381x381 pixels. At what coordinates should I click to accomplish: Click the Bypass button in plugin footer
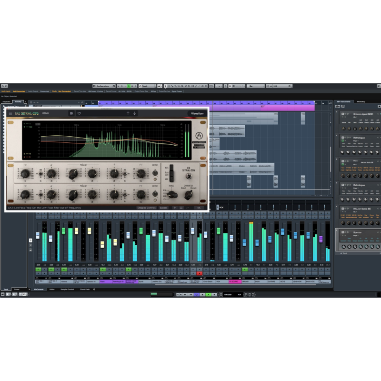point(163,208)
